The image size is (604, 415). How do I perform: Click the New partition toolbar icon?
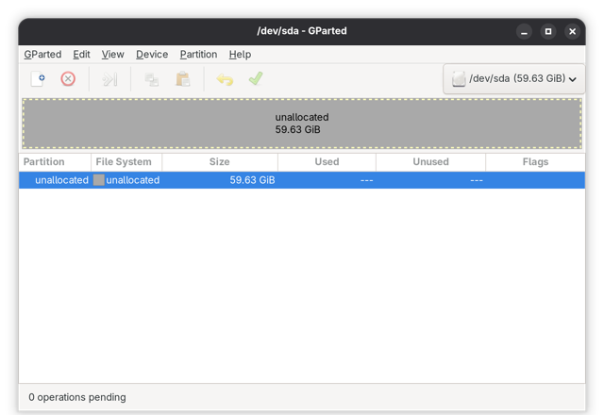pos(38,79)
